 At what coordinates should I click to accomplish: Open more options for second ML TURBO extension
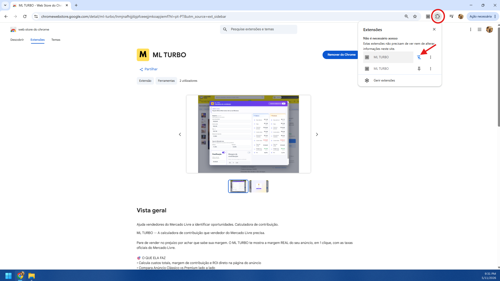431,69
